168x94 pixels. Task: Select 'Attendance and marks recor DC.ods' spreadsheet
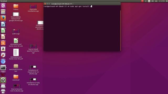16,42
